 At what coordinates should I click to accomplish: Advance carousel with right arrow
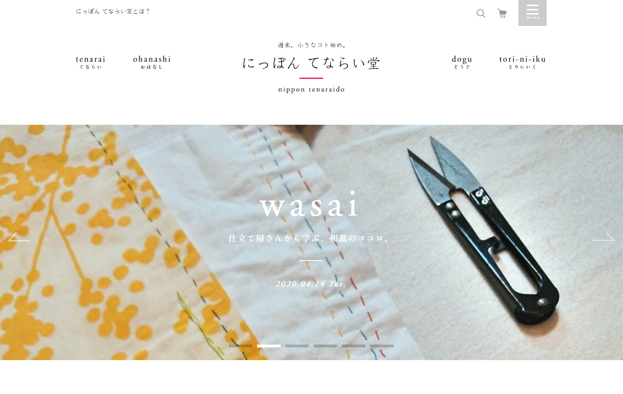(x=604, y=237)
